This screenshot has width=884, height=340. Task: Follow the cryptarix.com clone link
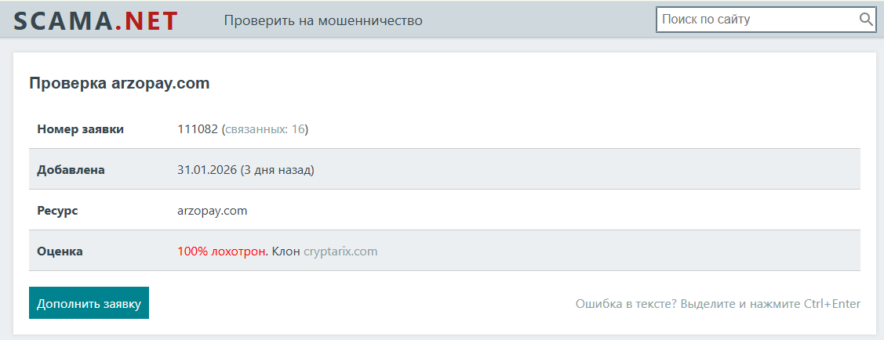(x=340, y=251)
